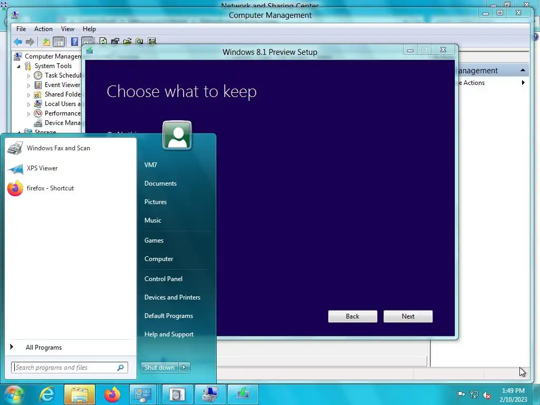Select the Computer Management root tree node

(53, 56)
